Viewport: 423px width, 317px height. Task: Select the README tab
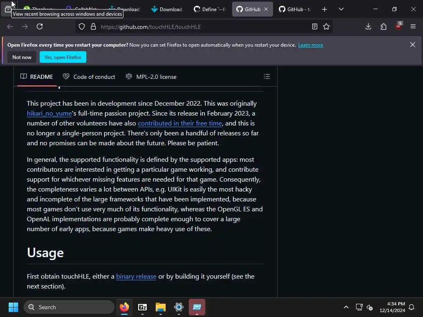point(37,77)
